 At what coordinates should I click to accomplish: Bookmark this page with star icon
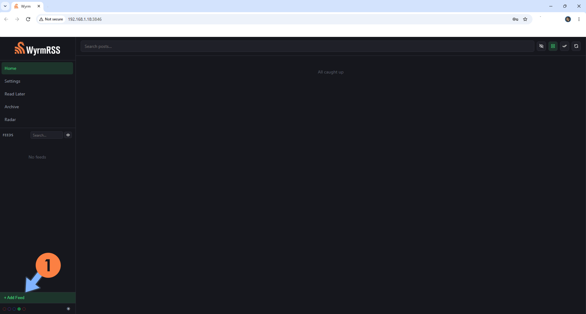pos(525,19)
